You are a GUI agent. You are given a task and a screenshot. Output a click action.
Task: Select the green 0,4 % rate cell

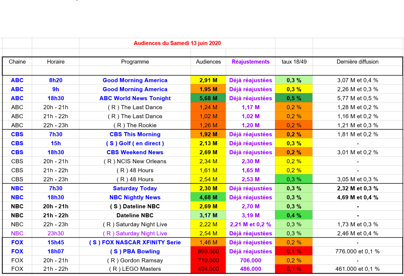(294, 216)
